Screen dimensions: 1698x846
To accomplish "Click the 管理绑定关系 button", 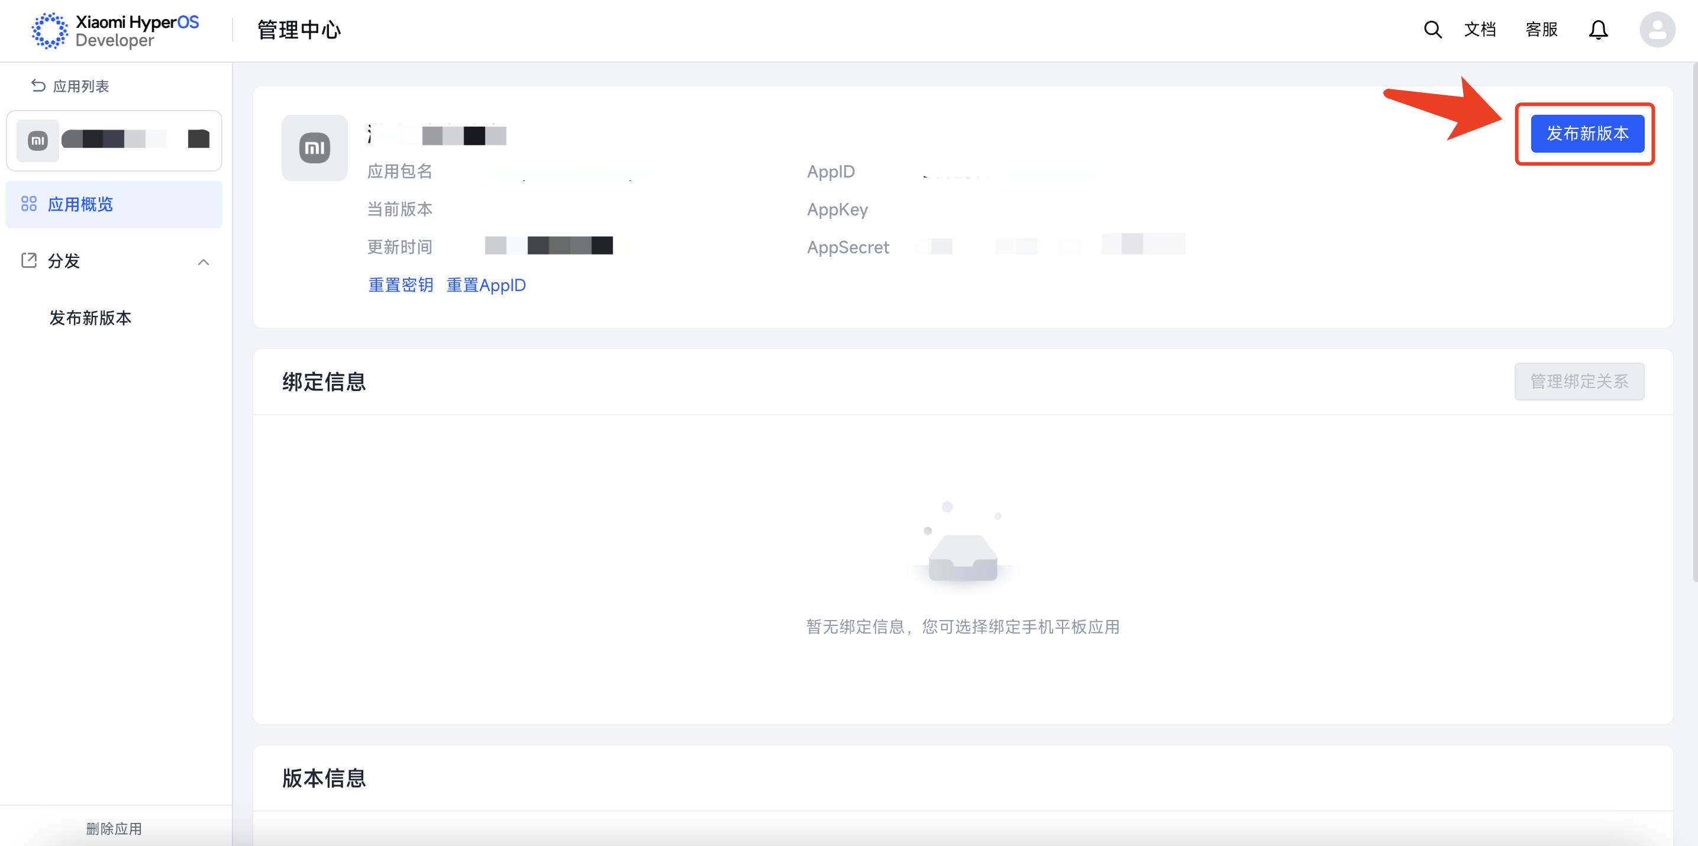I will point(1578,382).
